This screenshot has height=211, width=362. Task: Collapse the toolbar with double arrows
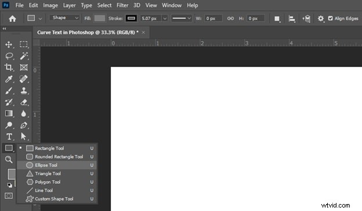tap(5, 28)
